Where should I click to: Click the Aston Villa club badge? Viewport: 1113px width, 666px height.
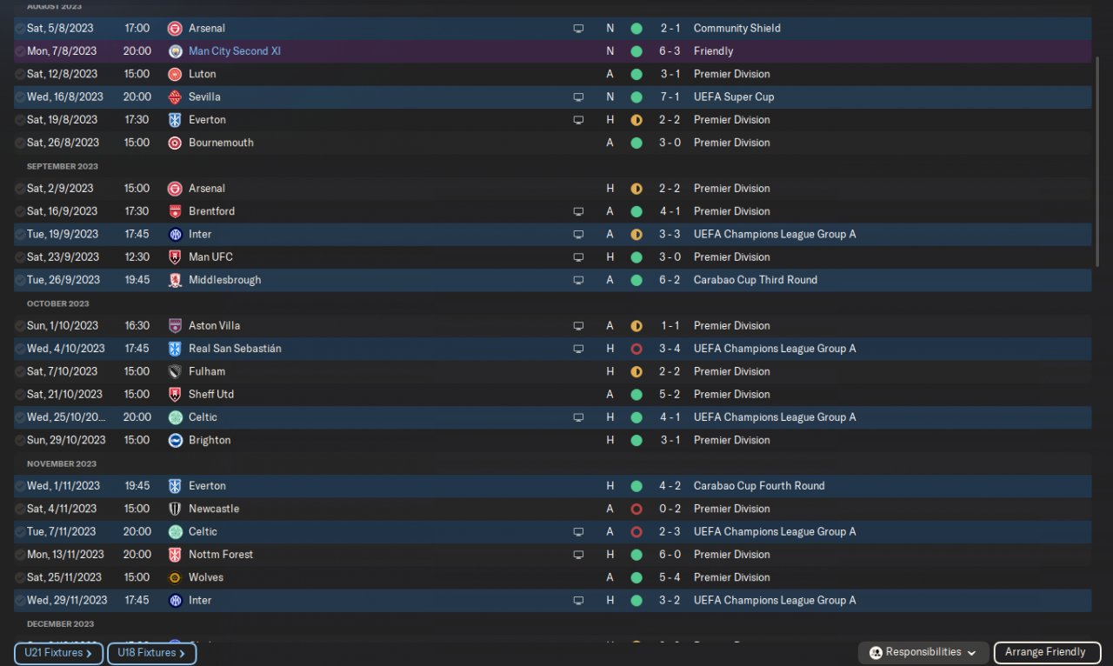click(175, 326)
